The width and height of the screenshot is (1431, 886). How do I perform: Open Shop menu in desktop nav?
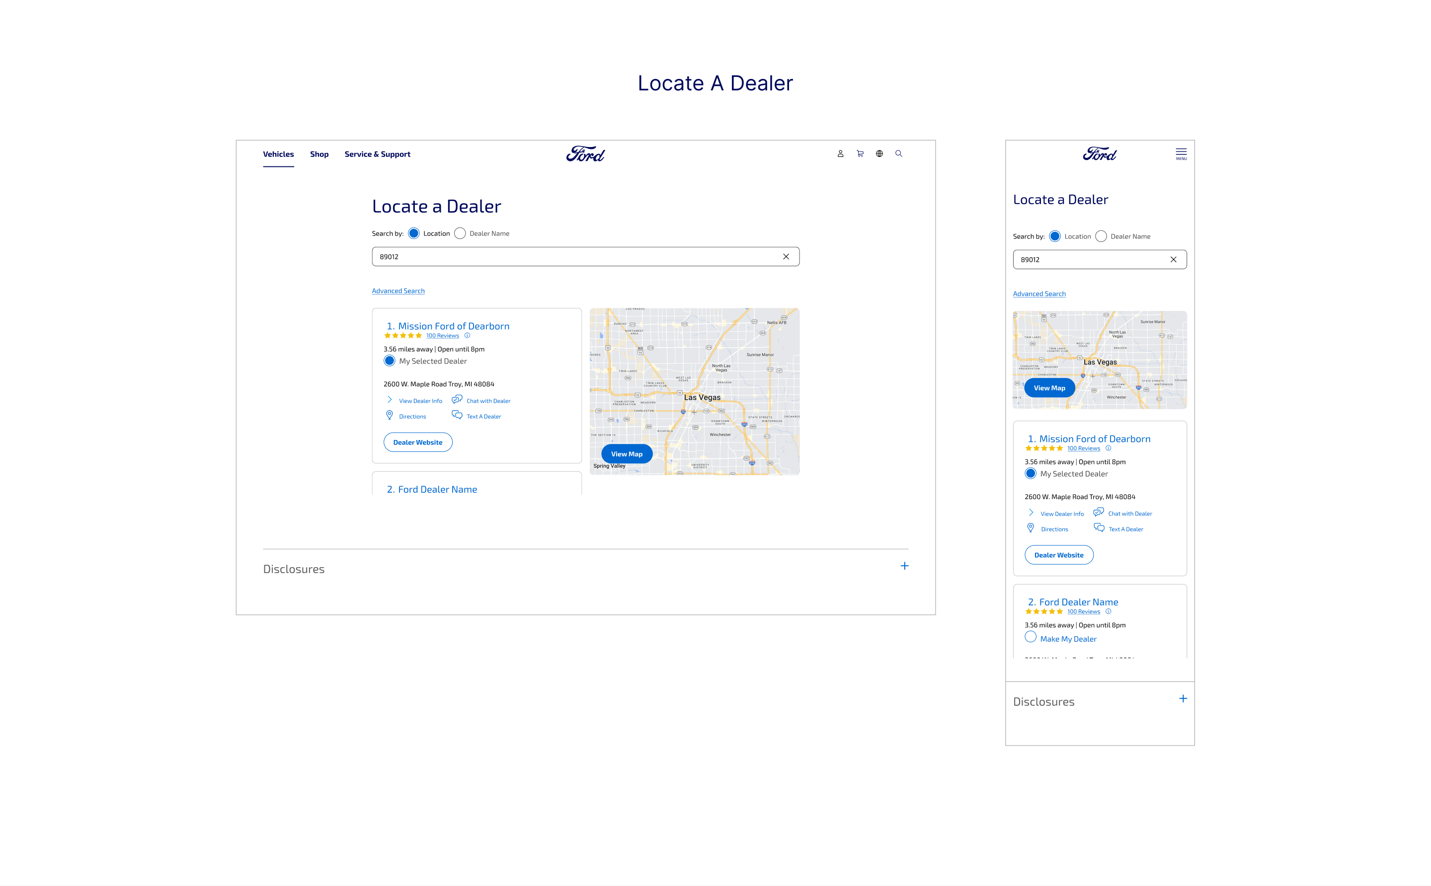[x=319, y=154]
